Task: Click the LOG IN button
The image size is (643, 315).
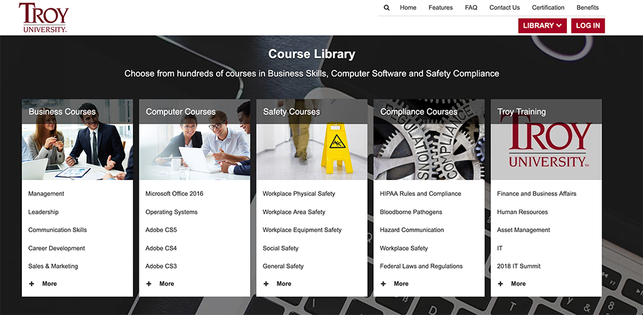Action: click(x=588, y=25)
